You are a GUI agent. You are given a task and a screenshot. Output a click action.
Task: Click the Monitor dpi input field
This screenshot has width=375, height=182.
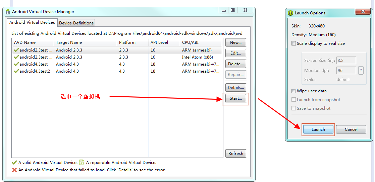coord(346,71)
